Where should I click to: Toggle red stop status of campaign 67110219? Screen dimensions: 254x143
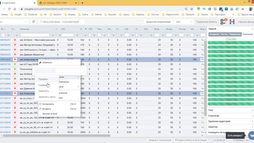coord(15,98)
